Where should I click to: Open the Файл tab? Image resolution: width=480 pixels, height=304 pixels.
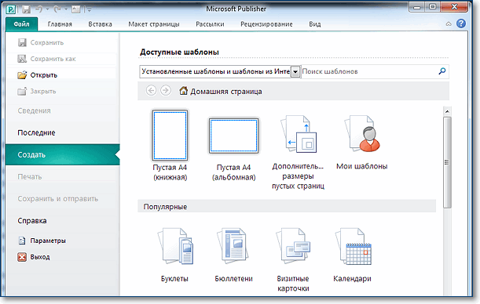click(x=22, y=24)
